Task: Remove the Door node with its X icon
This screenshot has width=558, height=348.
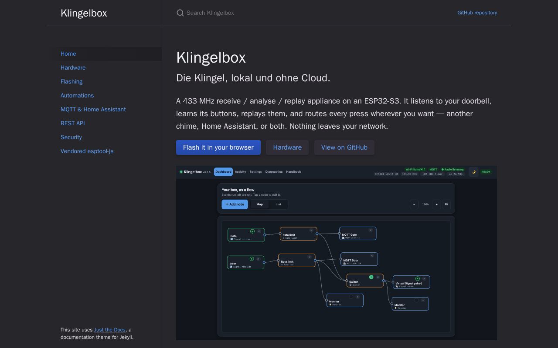Action: pos(258,259)
